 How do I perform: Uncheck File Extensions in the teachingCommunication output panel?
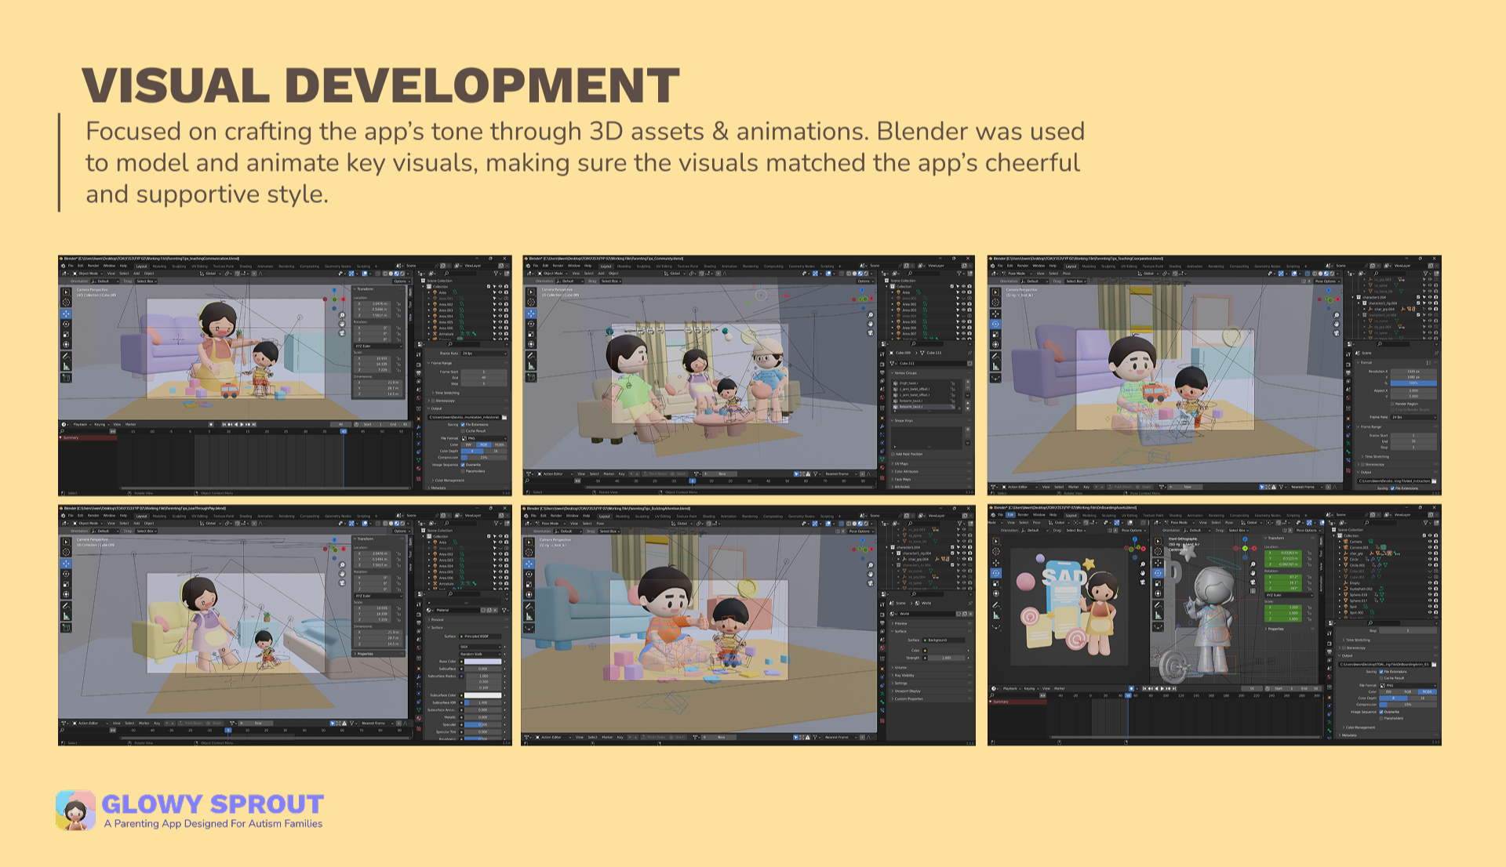(x=463, y=424)
